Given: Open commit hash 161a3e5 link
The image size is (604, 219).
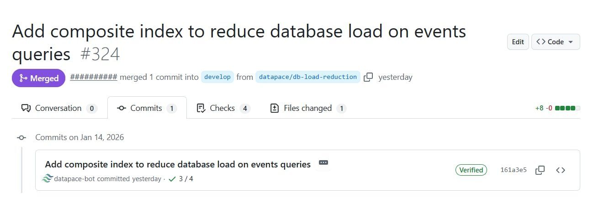Looking at the screenshot, I should 513,170.
